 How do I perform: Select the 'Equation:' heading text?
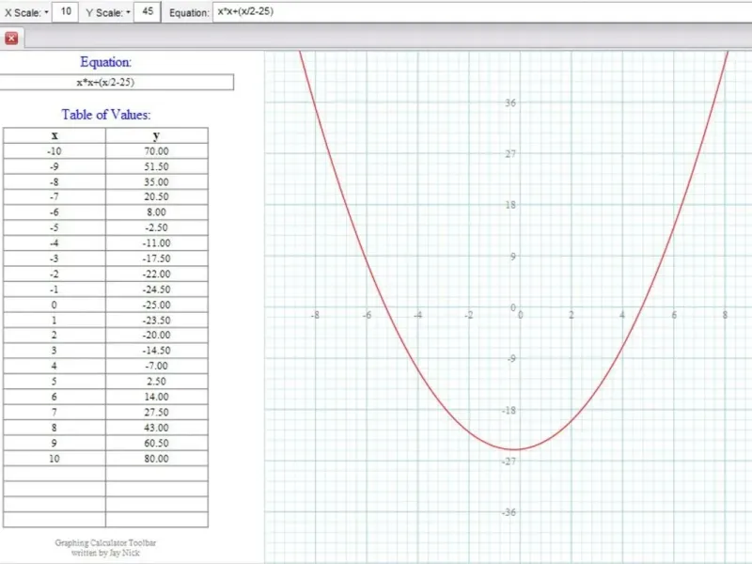[x=105, y=62]
